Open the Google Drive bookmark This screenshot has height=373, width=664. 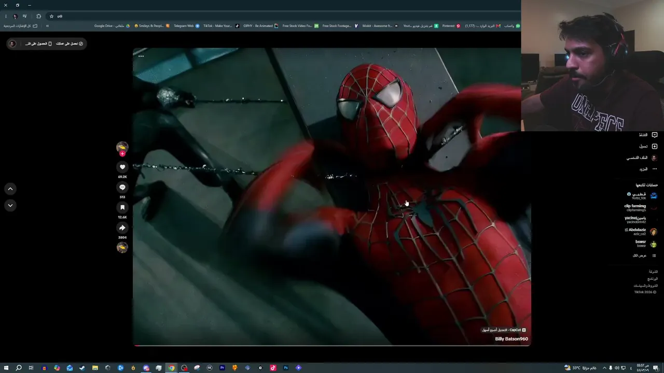point(112,26)
